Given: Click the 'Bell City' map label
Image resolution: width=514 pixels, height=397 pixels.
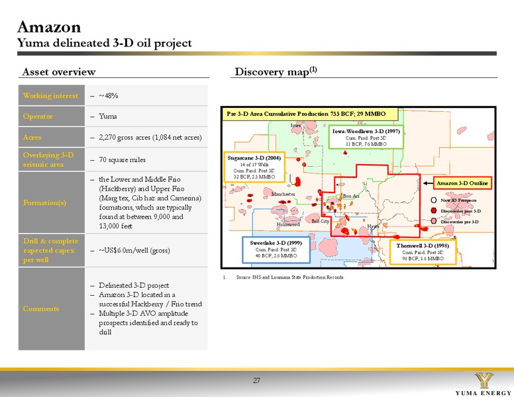Looking at the screenshot, I should (321, 221).
